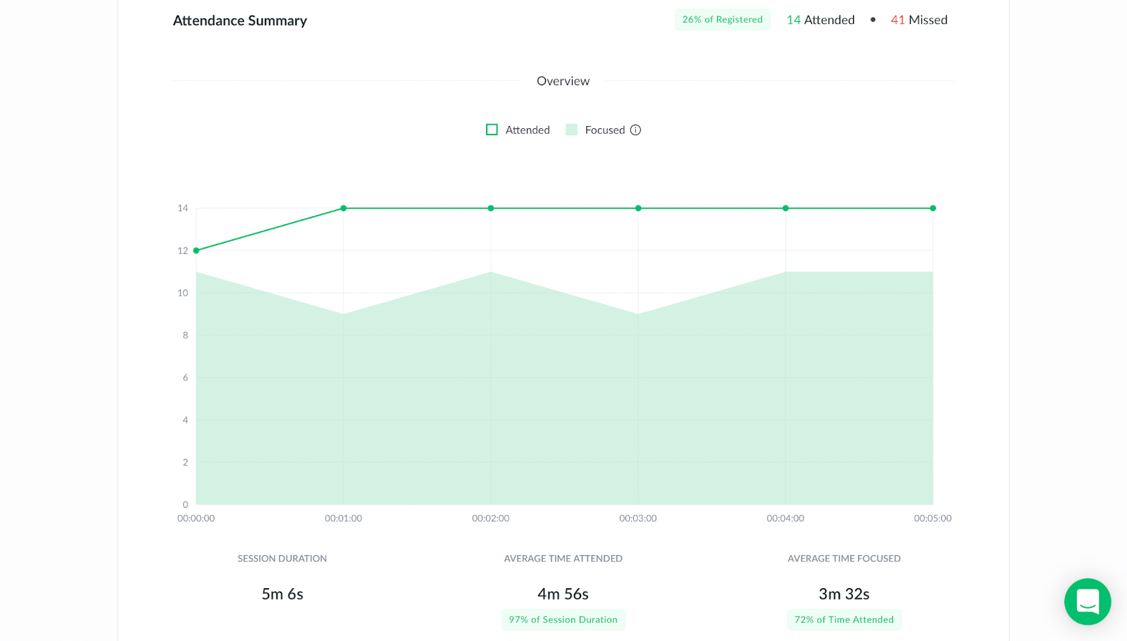
Task: Select the data point at 00:03:00
Action: coord(638,209)
